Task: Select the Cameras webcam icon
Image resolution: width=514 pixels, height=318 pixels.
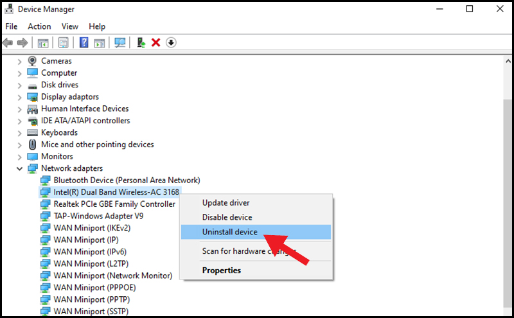Action: pyautogui.click(x=32, y=61)
